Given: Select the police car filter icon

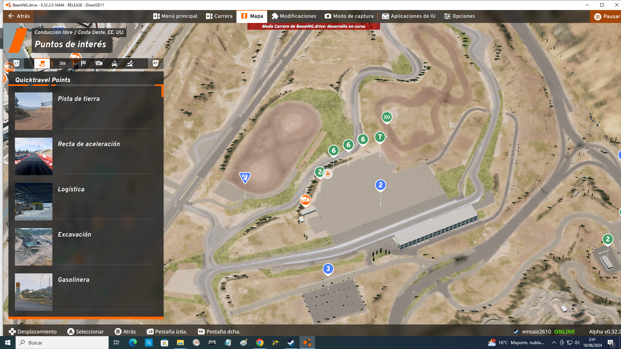Looking at the screenshot, I should pos(114,63).
